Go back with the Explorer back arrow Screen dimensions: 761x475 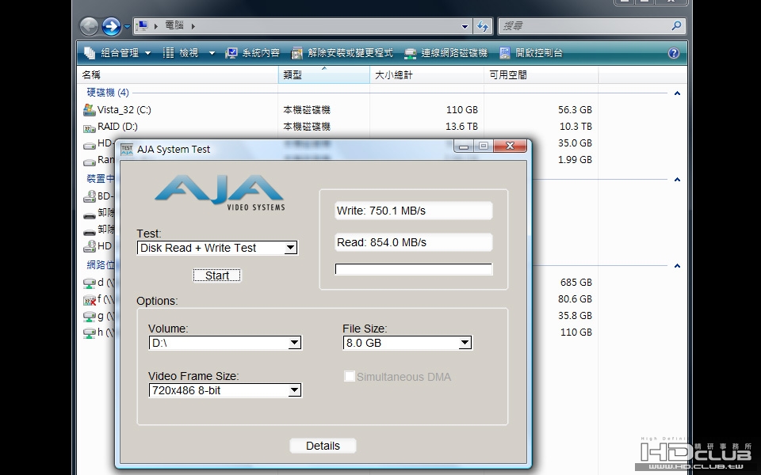pyautogui.click(x=90, y=26)
